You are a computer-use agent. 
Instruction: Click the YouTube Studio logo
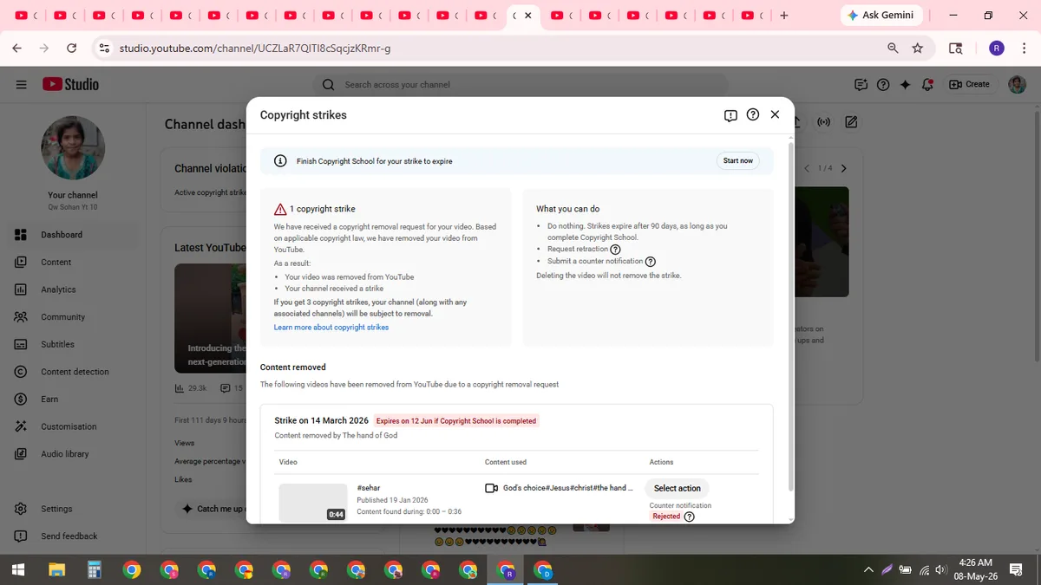point(70,84)
